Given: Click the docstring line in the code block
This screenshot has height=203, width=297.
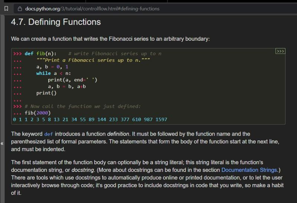Looking at the screenshot, I should coord(93,60).
